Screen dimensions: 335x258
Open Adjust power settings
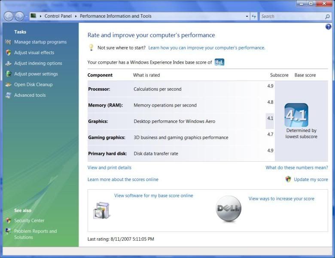[x=36, y=74]
